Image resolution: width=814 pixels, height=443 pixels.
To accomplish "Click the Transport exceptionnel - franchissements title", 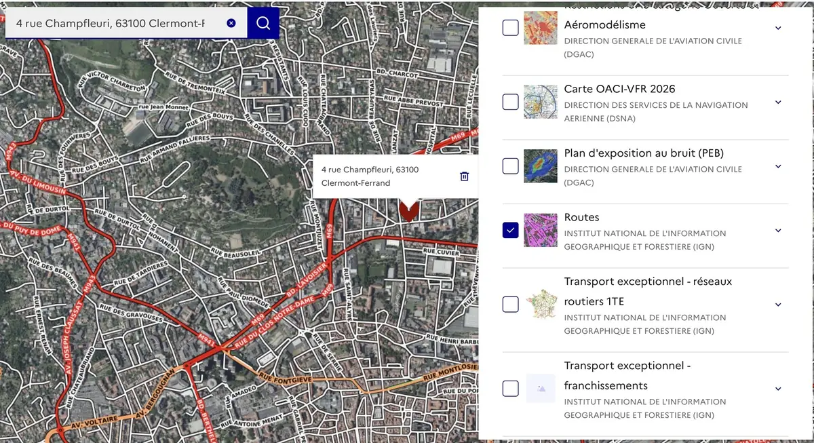I will pos(627,376).
